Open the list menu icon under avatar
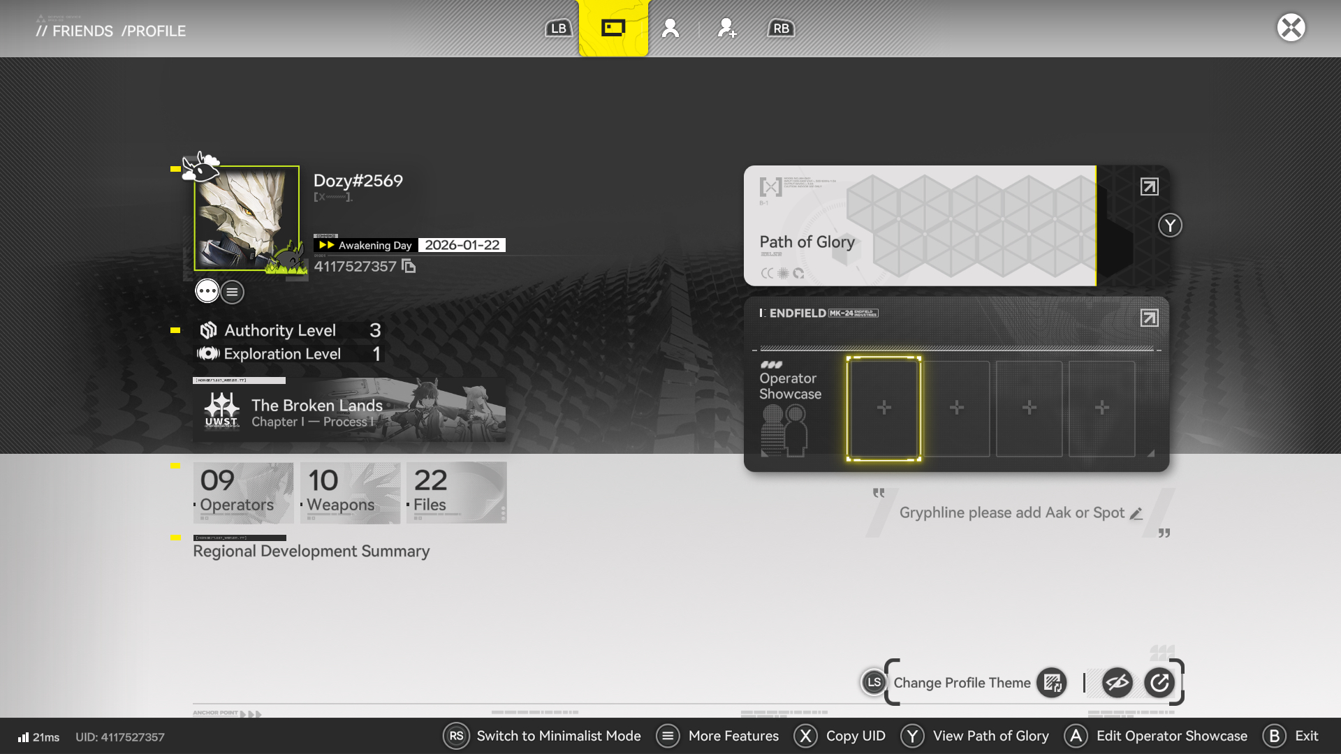 click(233, 292)
